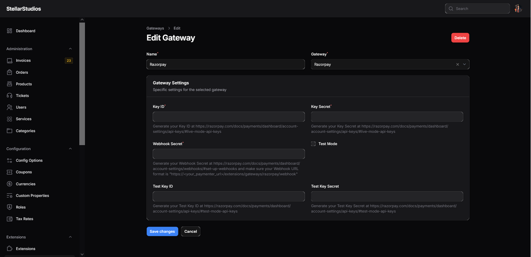This screenshot has height=257, width=531.
Task: Click the Orders bag icon
Action: (x=9, y=72)
